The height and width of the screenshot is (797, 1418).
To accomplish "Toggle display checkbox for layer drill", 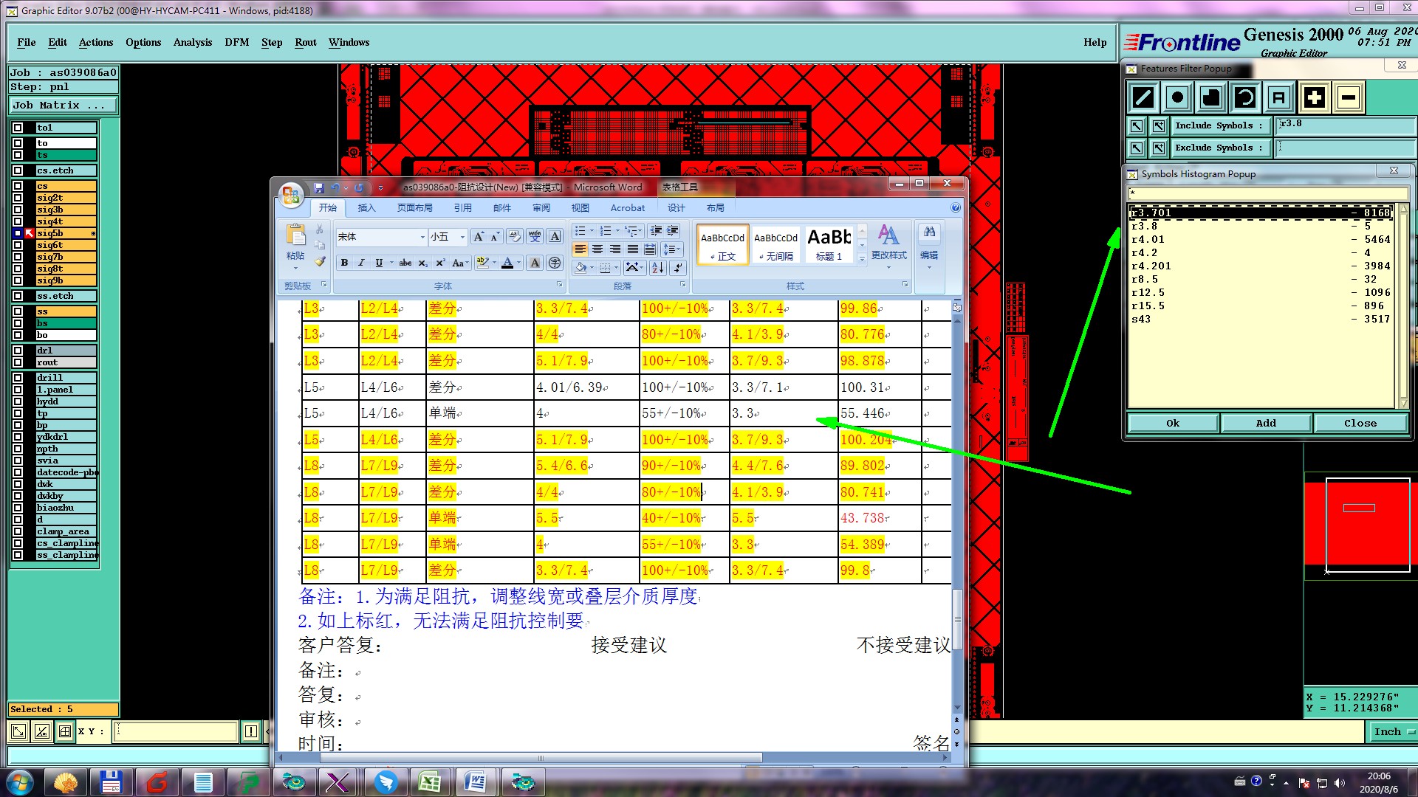I will pos(18,378).
